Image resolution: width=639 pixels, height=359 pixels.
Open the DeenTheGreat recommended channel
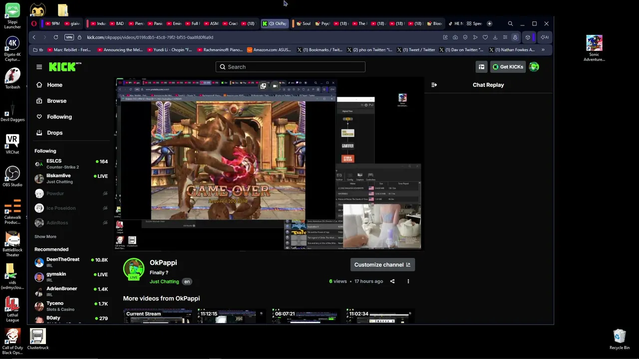pyautogui.click(x=71, y=262)
